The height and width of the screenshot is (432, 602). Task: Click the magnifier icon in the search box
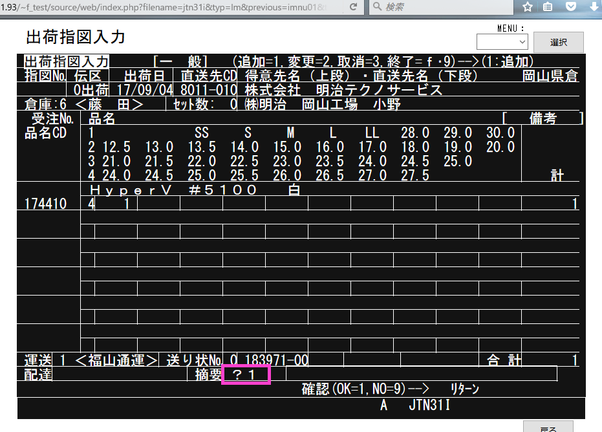[377, 6]
